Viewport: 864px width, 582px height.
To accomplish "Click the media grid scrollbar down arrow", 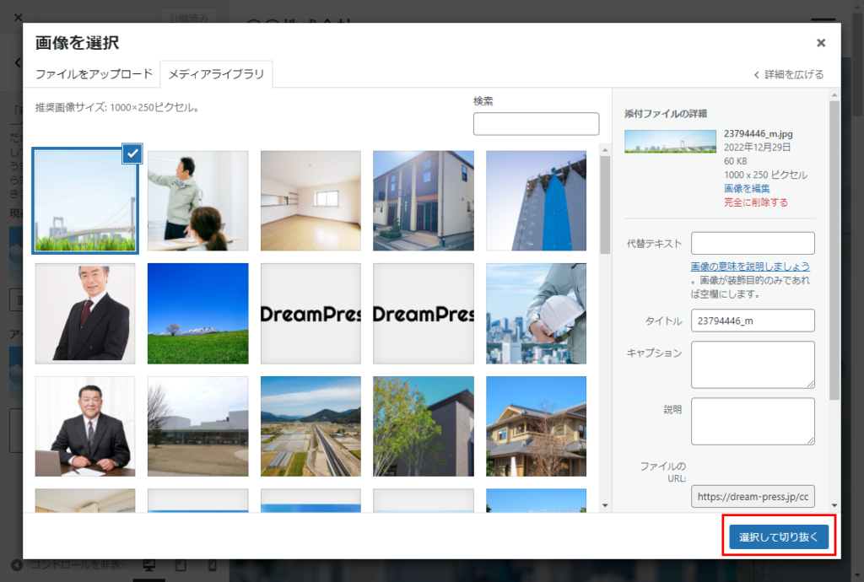I will coord(604,505).
